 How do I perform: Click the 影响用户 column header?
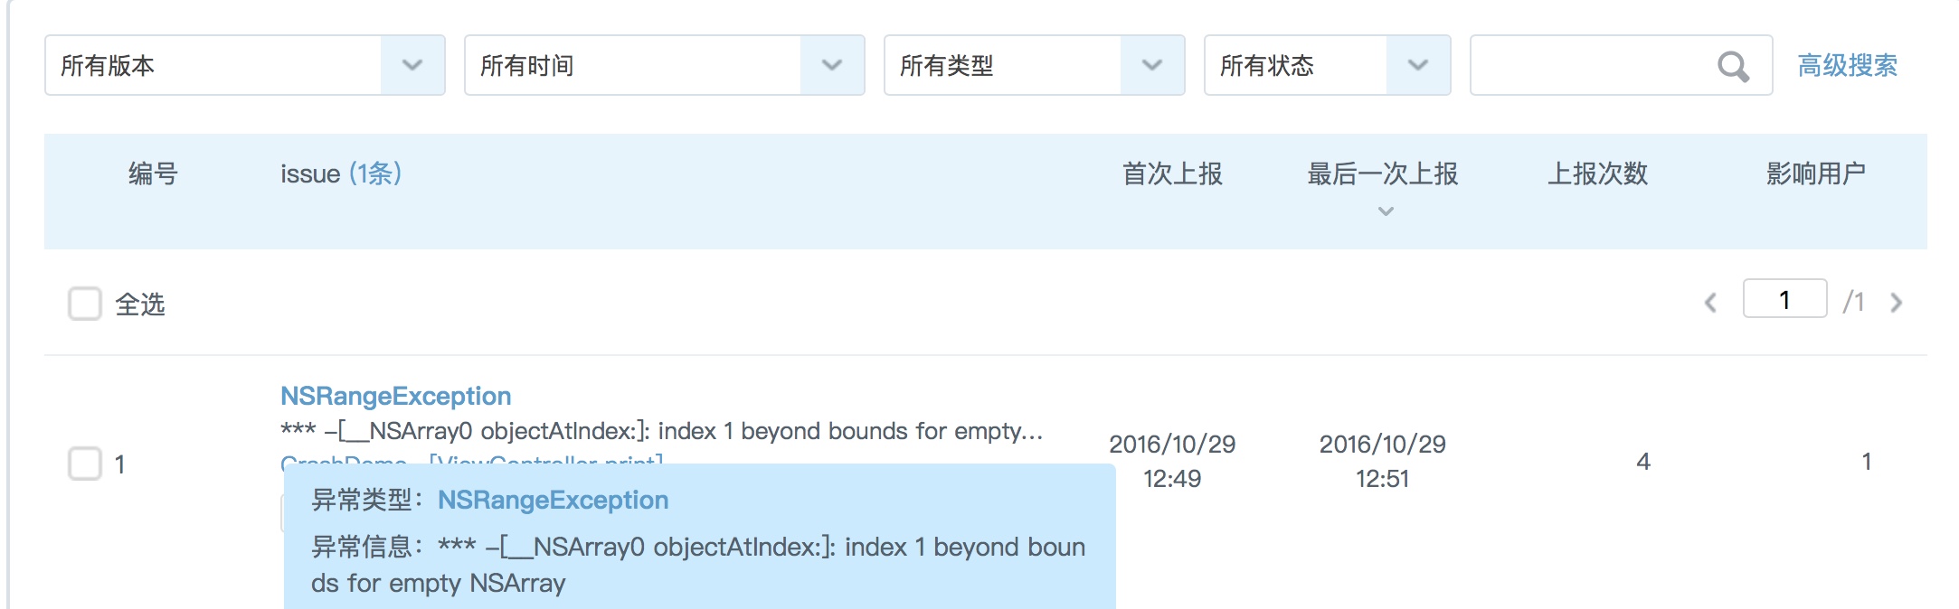1815,173
